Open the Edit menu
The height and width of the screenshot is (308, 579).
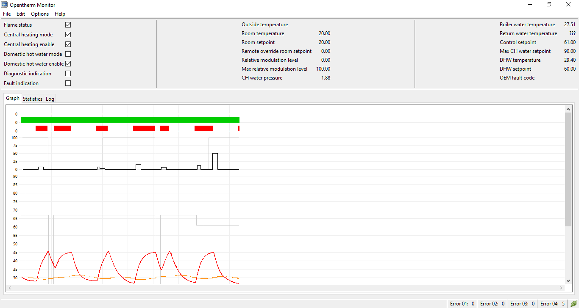pyautogui.click(x=21, y=14)
